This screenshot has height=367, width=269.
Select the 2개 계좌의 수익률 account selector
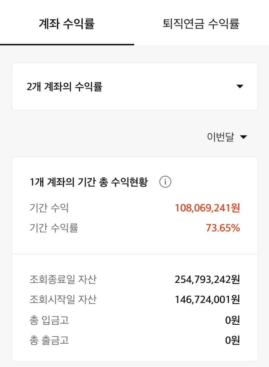coord(135,86)
